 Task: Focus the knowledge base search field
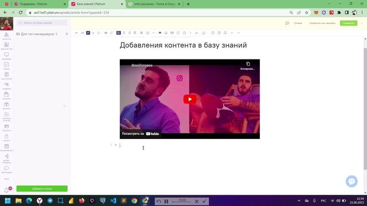click(42, 23)
